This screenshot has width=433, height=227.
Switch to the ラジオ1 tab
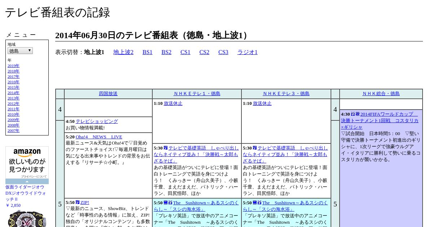click(x=248, y=52)
